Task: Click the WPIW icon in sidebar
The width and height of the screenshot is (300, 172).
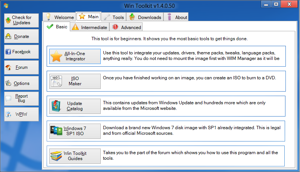Action: pyautogui.click(x=8, y=114)
